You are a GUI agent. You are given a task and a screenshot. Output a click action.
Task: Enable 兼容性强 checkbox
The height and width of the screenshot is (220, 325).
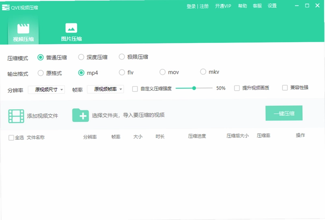285,88
